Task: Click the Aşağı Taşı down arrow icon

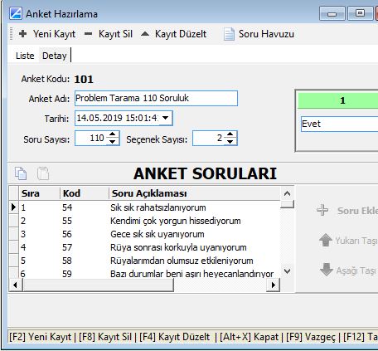Action: pos(327,270)
